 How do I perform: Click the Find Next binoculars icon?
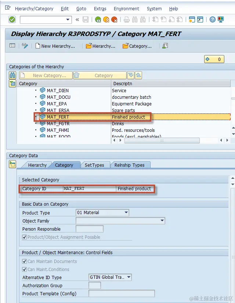click(143, 19)
